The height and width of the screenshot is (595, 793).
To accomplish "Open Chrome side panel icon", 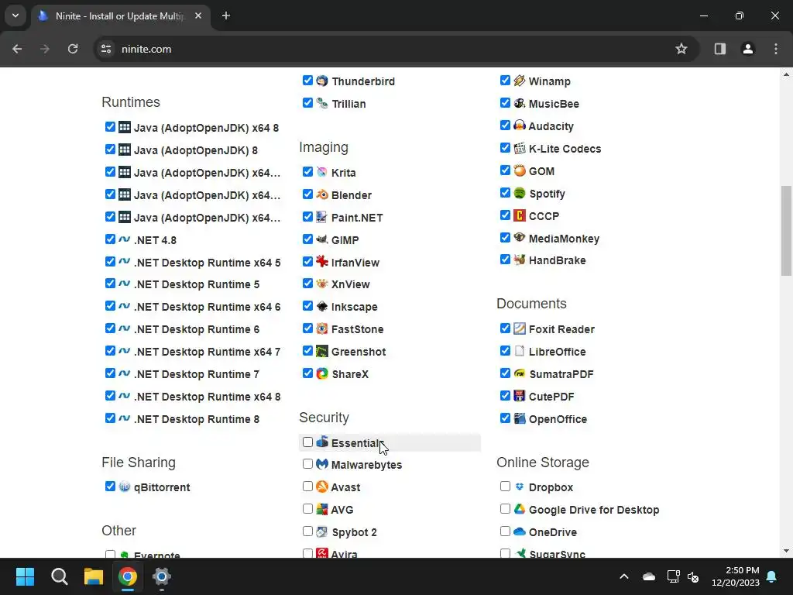I will click(x=719, y=49).
